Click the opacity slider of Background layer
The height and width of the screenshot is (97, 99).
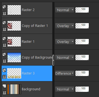coord(82,89)
